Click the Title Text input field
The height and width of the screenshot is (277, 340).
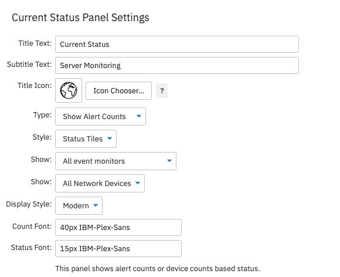pos(177,44)
